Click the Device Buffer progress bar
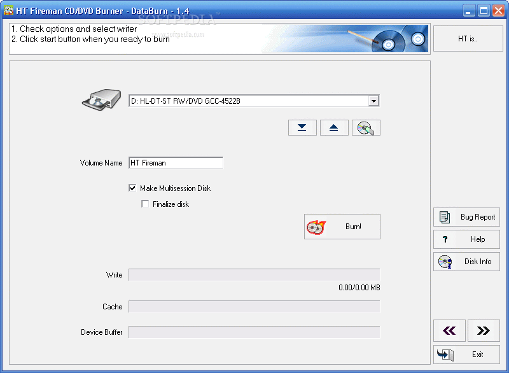 (254, 332)
